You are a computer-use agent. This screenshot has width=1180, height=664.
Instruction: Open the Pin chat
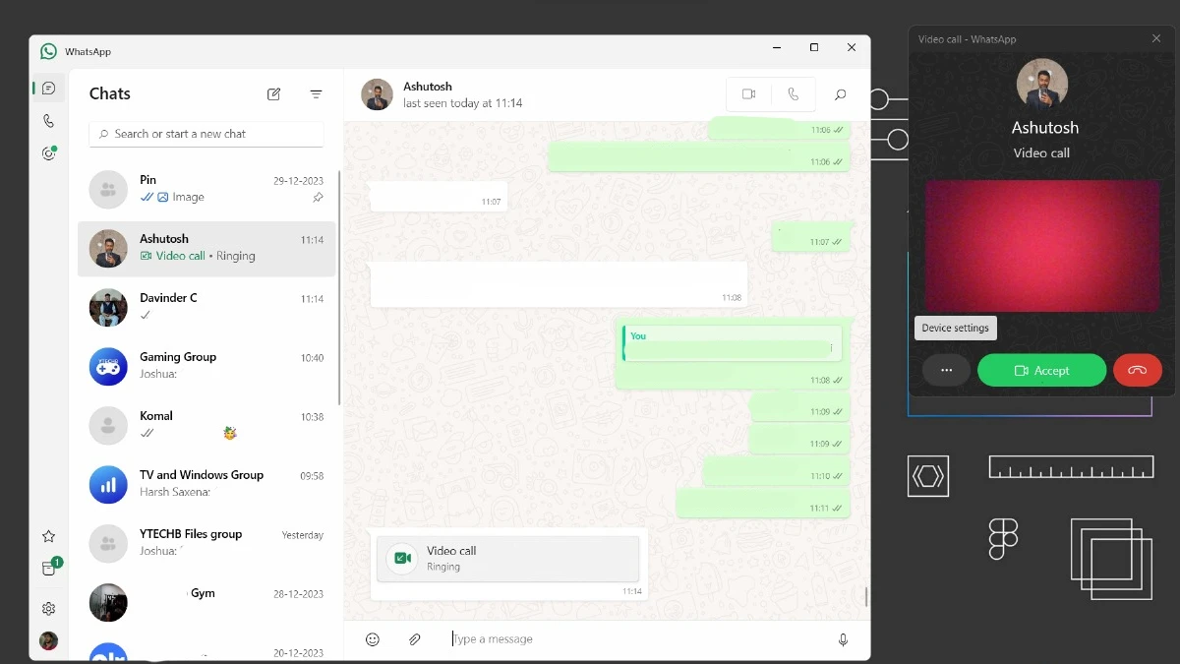[206, 189]
